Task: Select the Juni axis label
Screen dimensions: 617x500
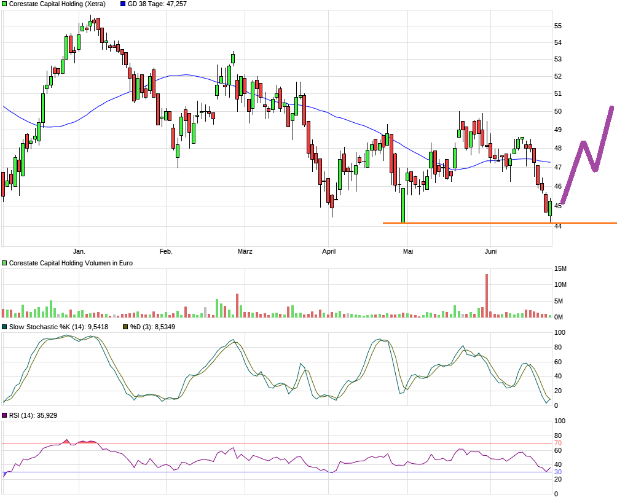Action: 490,251
